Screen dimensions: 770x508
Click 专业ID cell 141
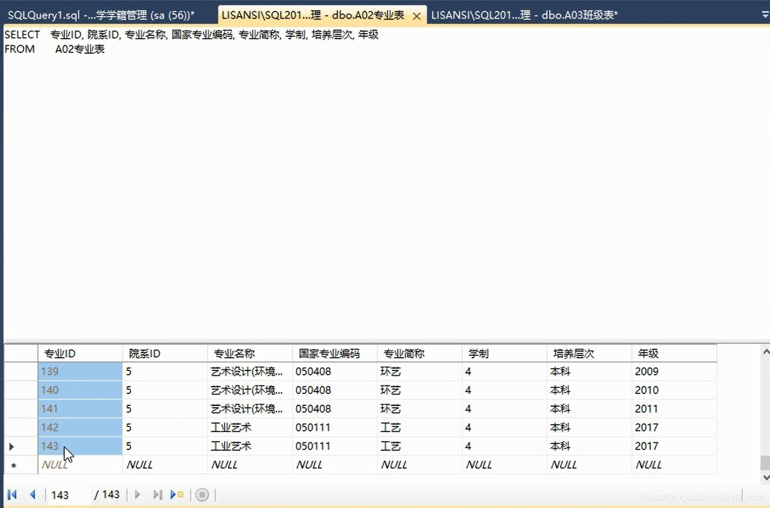pyautogui.click(x=80, y=409)
